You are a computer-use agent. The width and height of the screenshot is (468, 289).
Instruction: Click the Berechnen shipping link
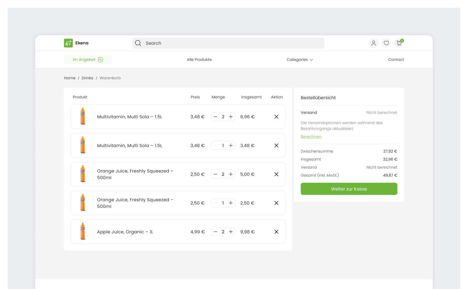tap(311, 136)
